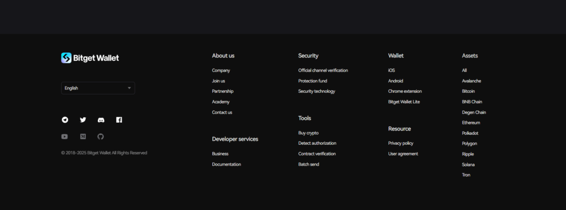Screen dimensions: 566x210
Task: Open the Discord icon link
Action: click(101, 120)
